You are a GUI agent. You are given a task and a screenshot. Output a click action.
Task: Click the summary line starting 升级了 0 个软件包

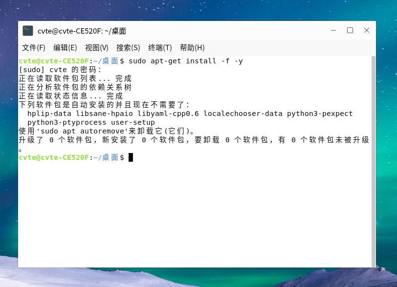point(194,140)
